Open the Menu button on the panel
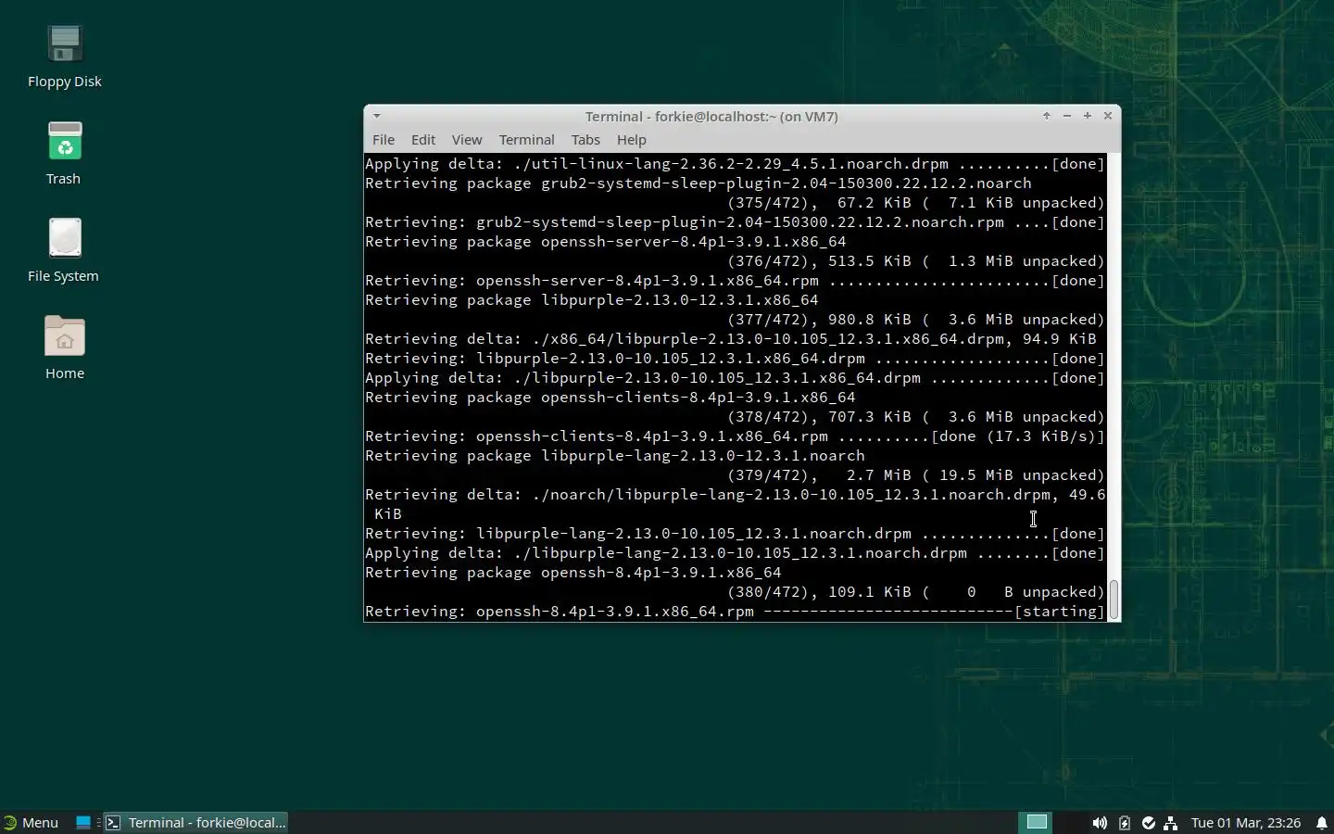The image size is (1334, 834). point(31,822)
